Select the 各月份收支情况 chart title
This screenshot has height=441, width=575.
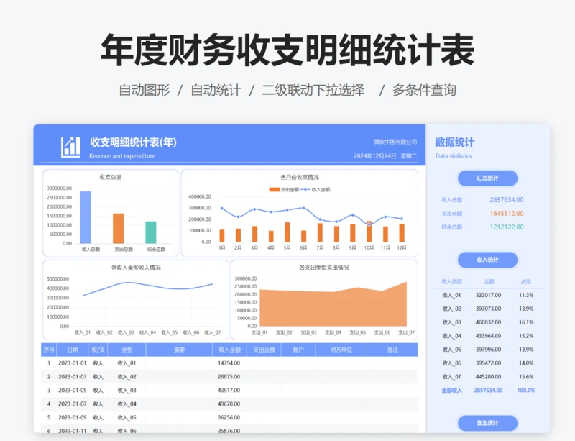pos(300,177)
